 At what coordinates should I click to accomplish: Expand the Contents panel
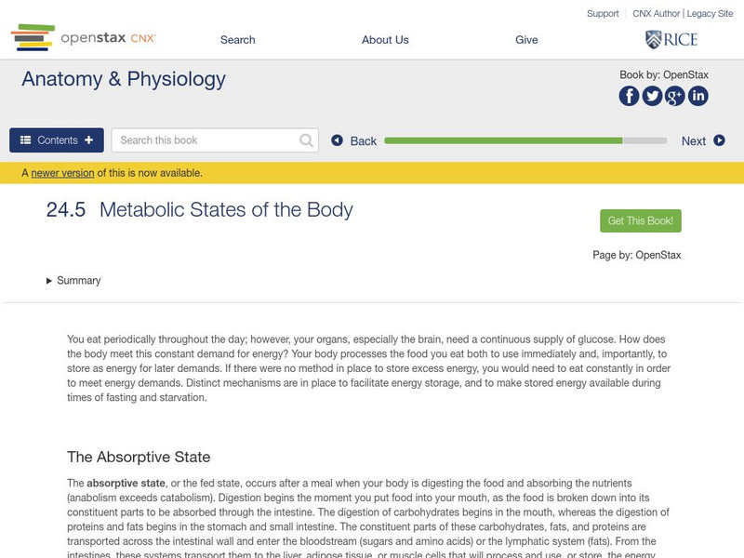coord(56,139)
